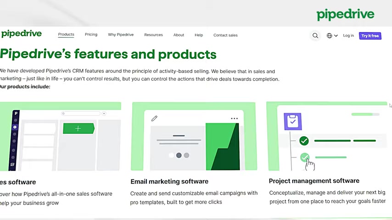
Task: Click the dark green checkmark circle icon
Action: coord(304,141)
